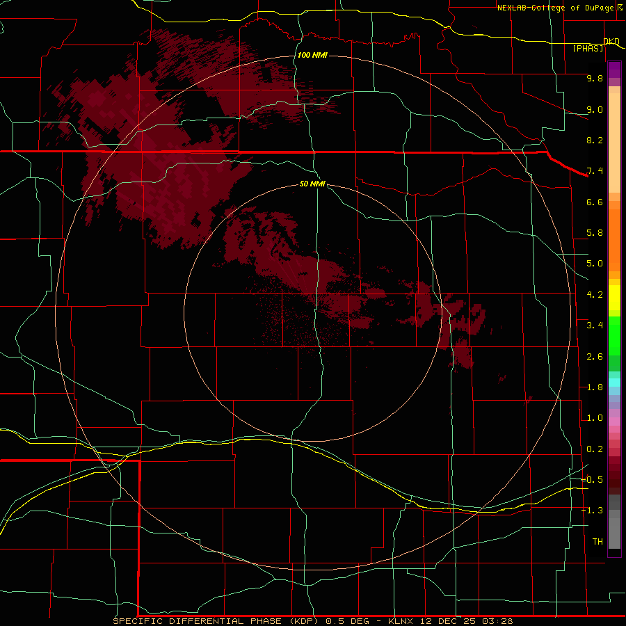Click the "5.8" scale value
Image resolution: width=626 pixels, height=626 pixels.
[595, 233]
